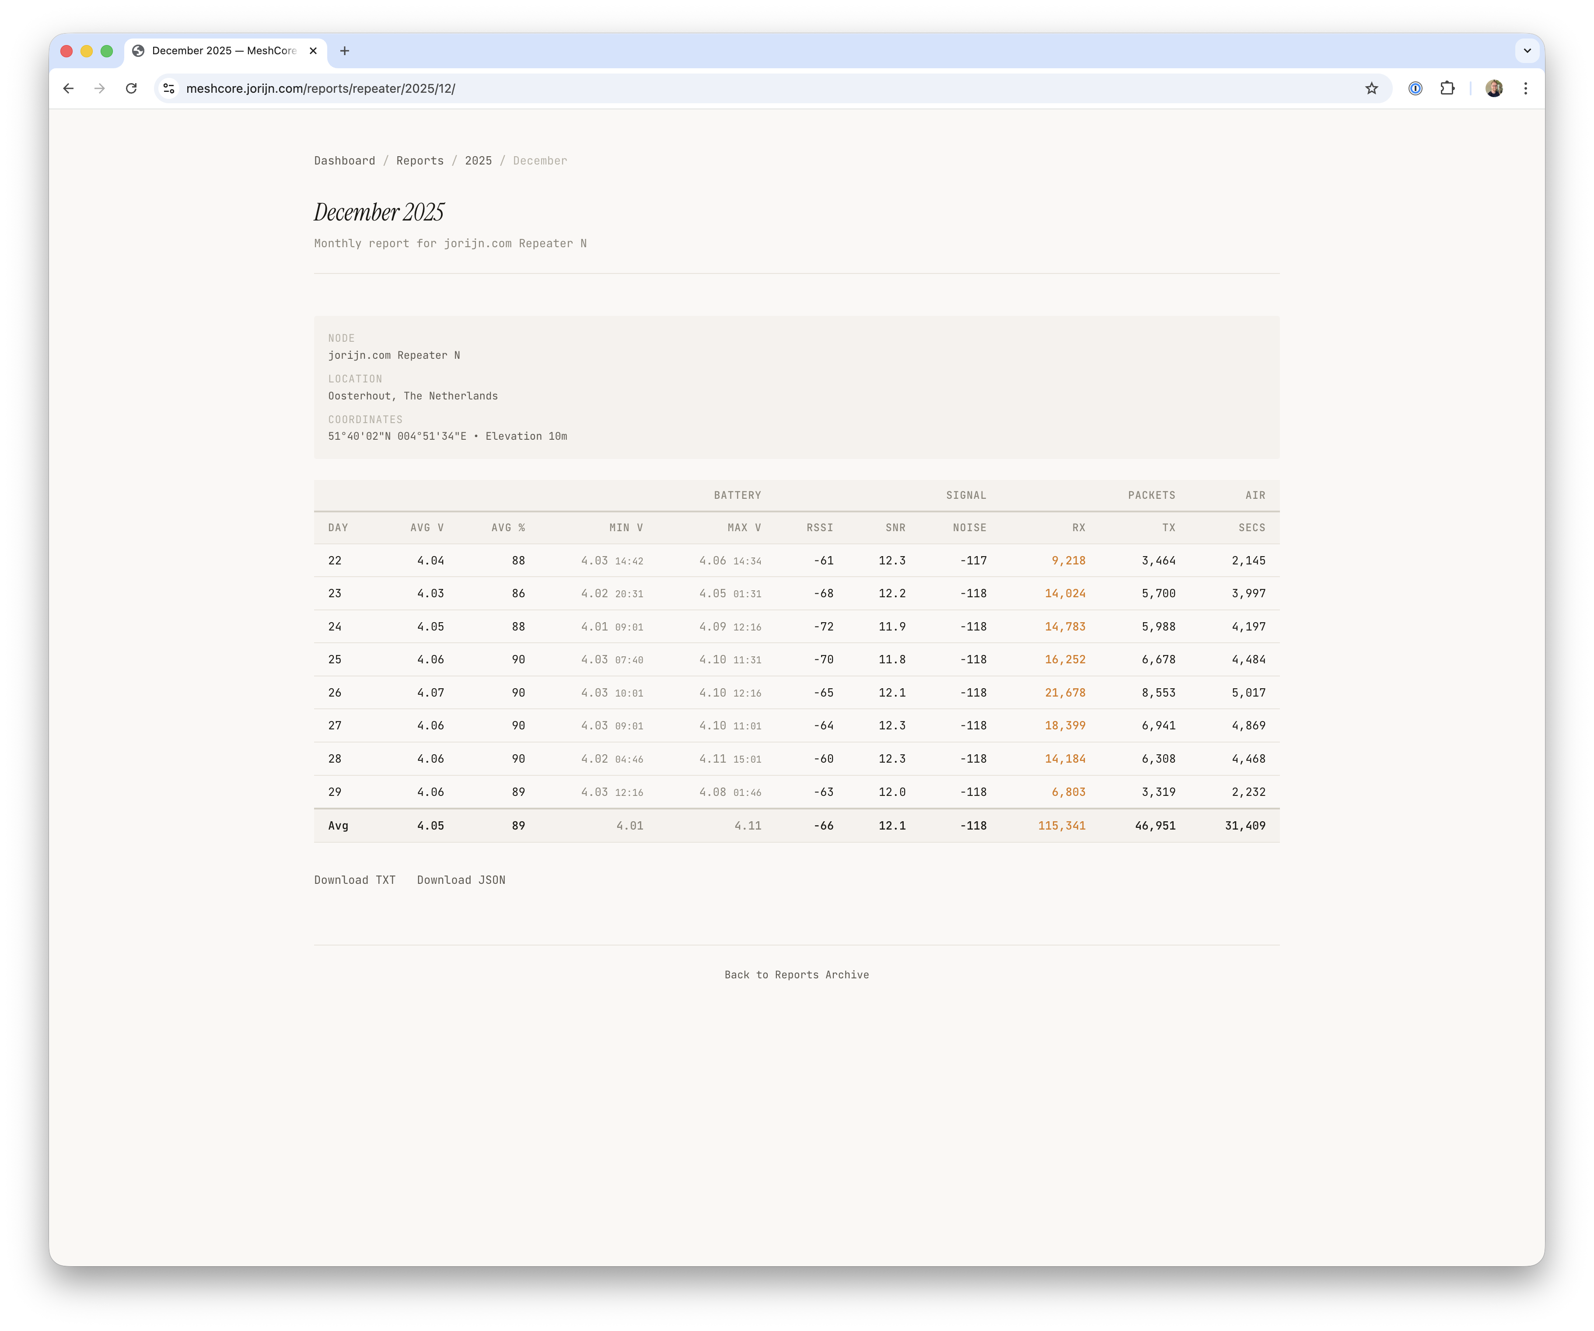Open site settings from the address bar icon
The width and height of the screenshot is (1594, 1331).
tap(168, 88)
